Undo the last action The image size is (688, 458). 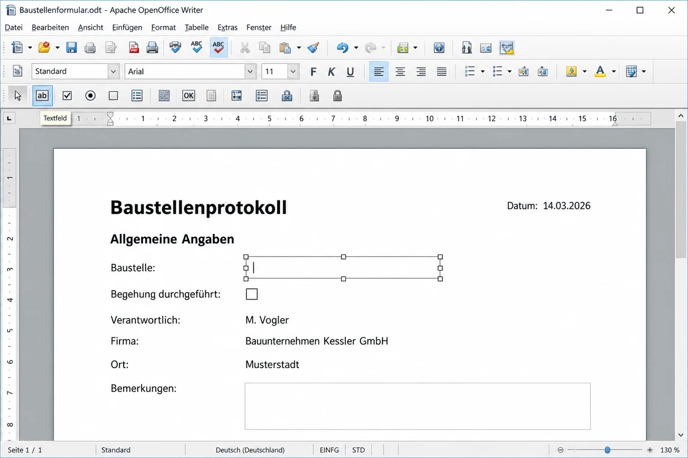pos(343,48)
